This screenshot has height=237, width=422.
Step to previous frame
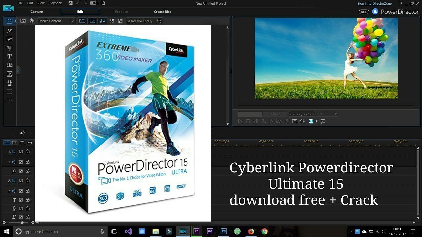[256, 121]
